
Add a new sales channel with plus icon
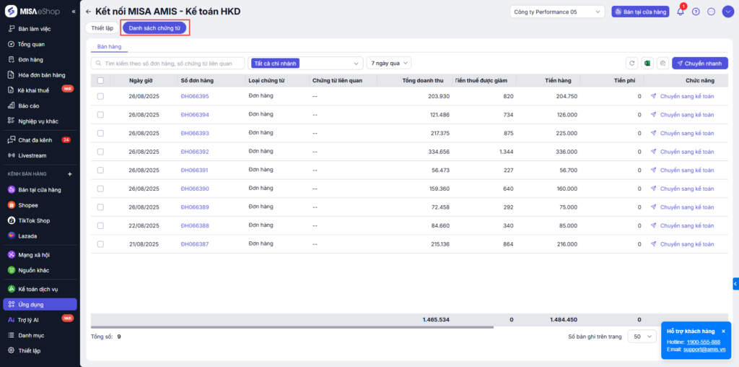click(70, 174)
